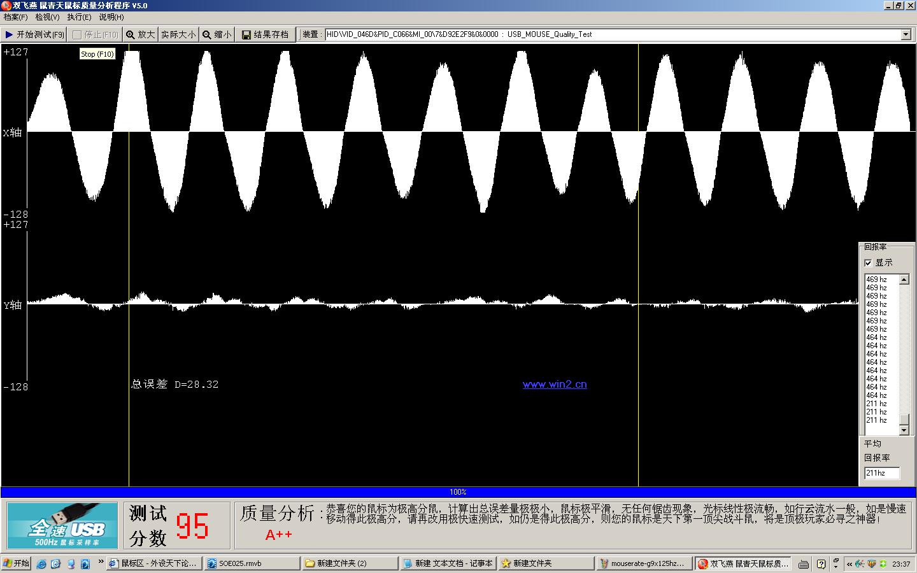Open the 检视(V) menu
The height and width of the screenshot is (573, 917).
click(x=47, y=17)
